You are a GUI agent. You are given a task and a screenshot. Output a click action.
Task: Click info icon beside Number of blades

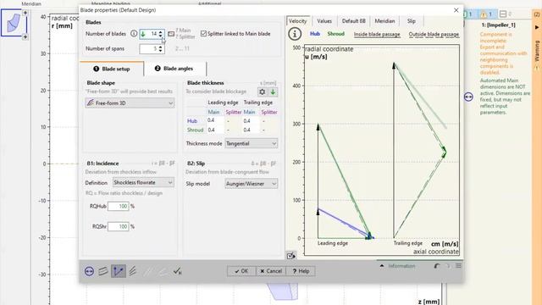pyautogui.click(x=134, y=34)
